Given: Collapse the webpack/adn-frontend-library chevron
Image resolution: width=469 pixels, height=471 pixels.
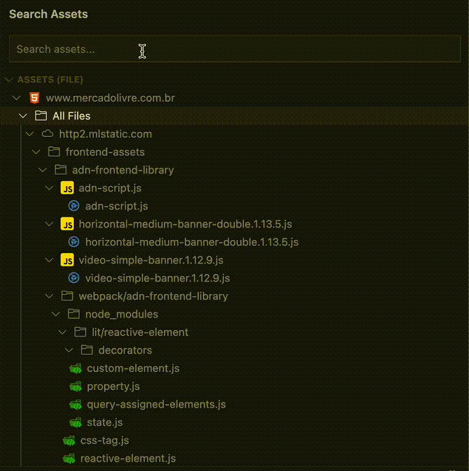Looking at the screenshot, I should (49, 296).
